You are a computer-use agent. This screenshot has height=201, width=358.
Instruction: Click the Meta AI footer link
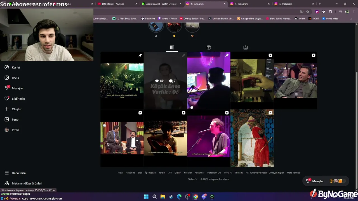[x=228, y=173]
